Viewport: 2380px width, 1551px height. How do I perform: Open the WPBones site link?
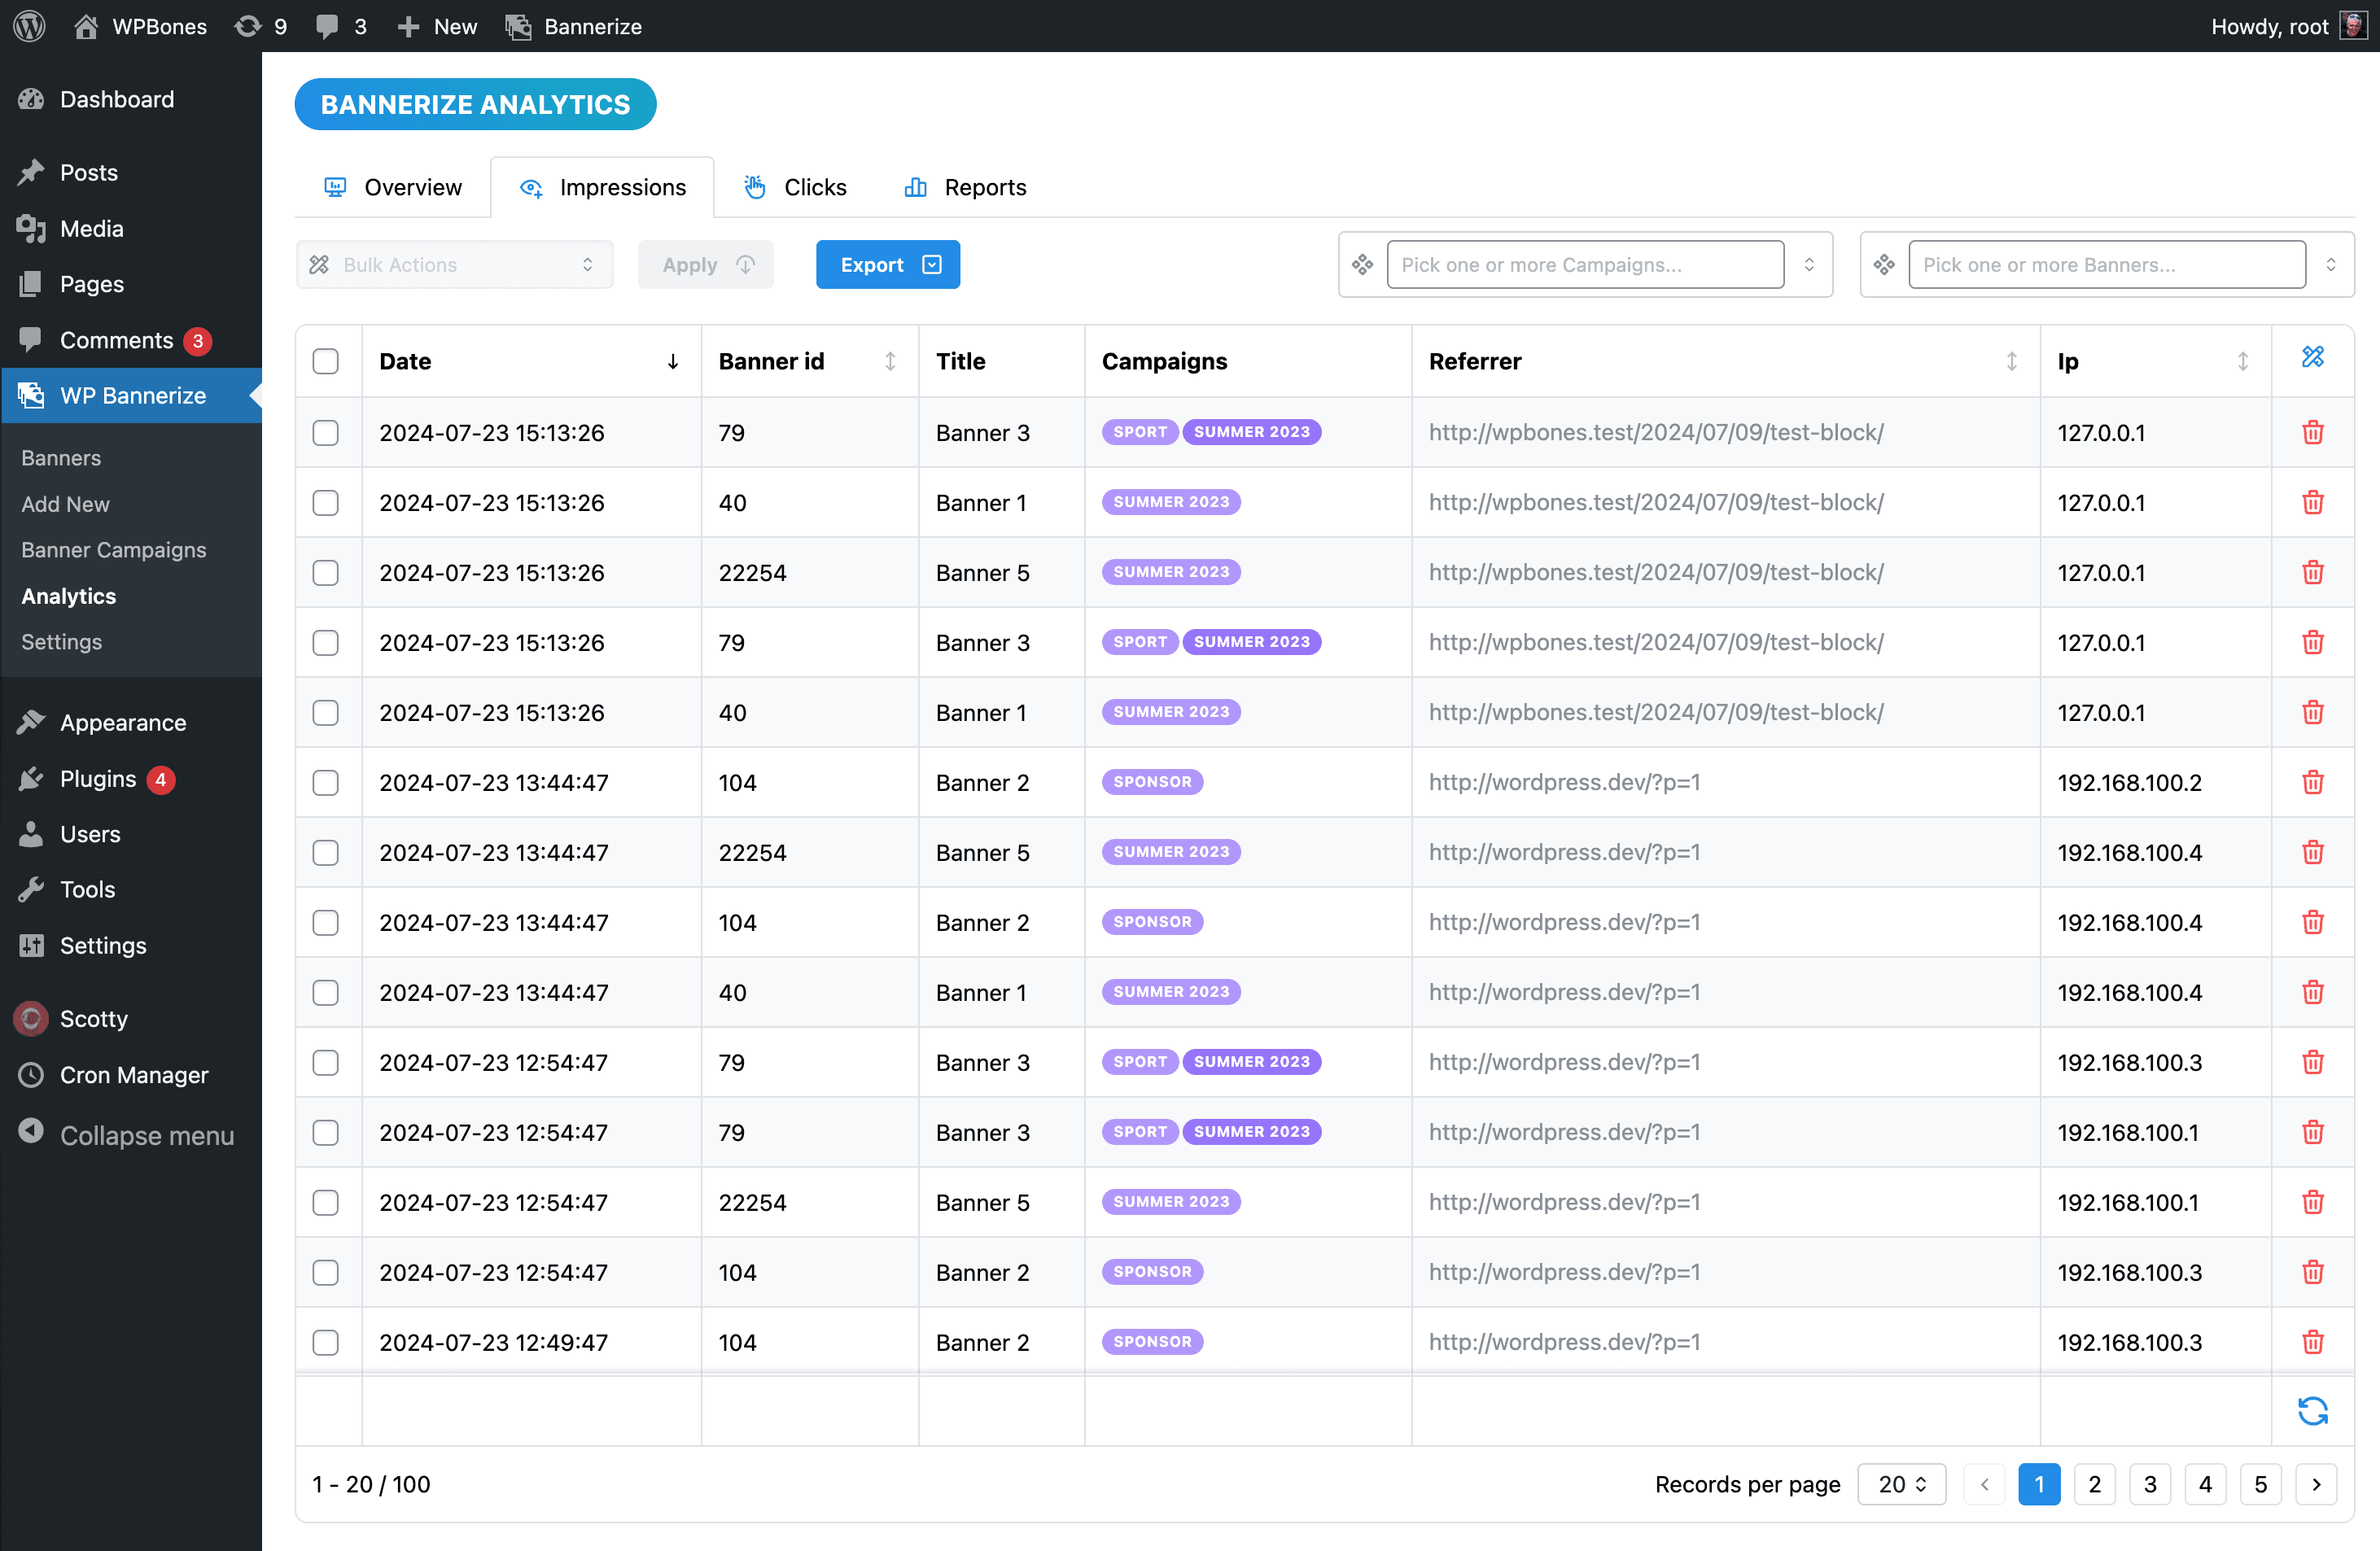(x=140, y=26)
